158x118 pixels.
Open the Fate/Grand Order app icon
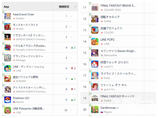click(8, 16)
